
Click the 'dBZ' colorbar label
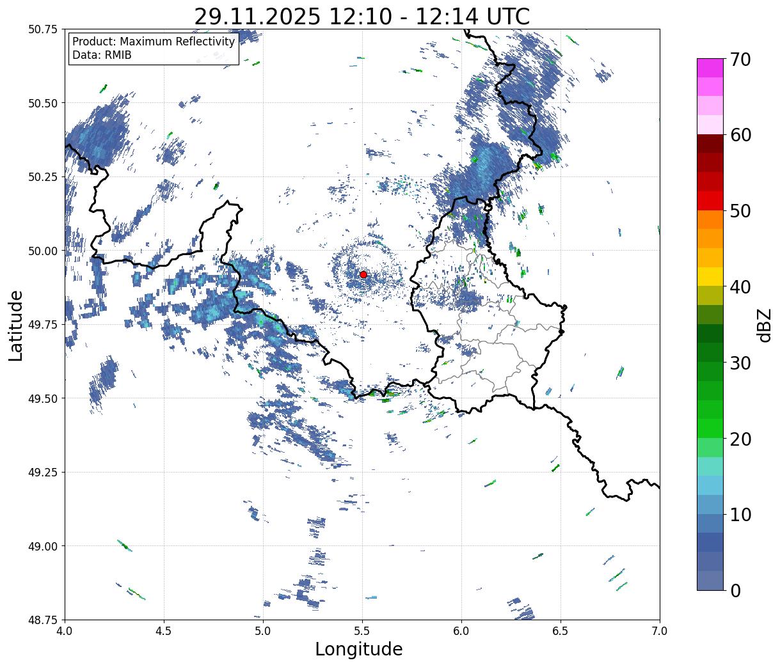pyautogui.click(x=764, y=325)
